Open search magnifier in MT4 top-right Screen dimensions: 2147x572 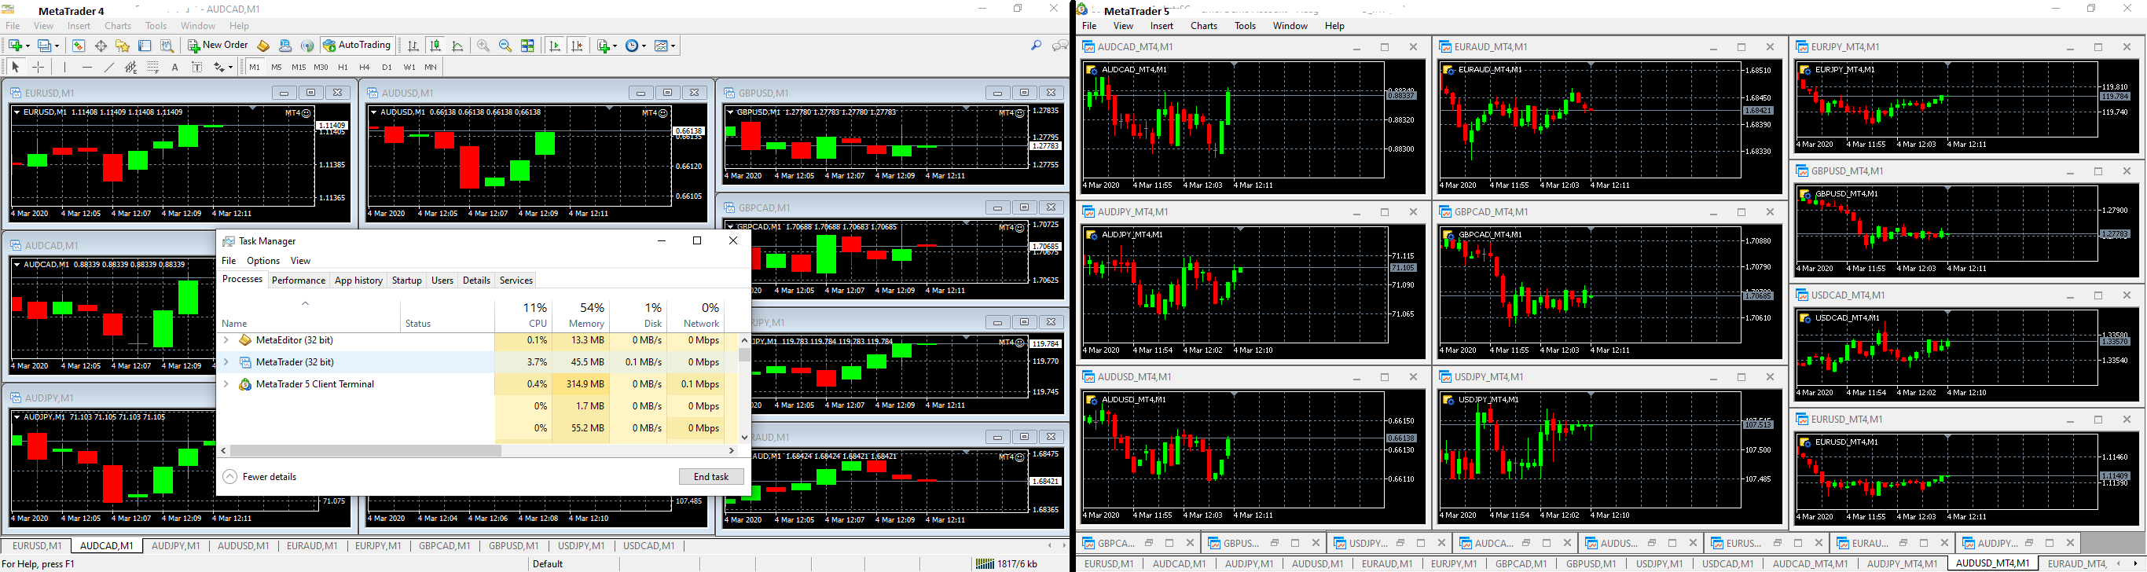pos(1036,46)
